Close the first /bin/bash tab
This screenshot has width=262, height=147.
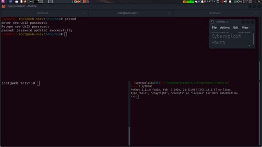[84, 13]
